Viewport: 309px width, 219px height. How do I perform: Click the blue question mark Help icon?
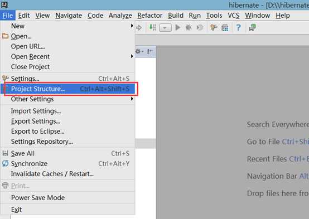239,27
